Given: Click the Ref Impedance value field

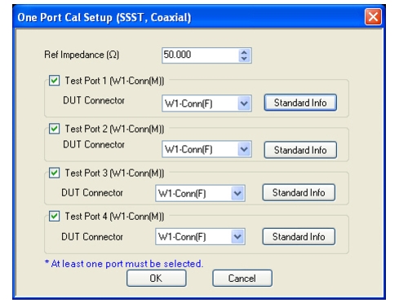Looking at the screenshot, I should click(201, 55).
